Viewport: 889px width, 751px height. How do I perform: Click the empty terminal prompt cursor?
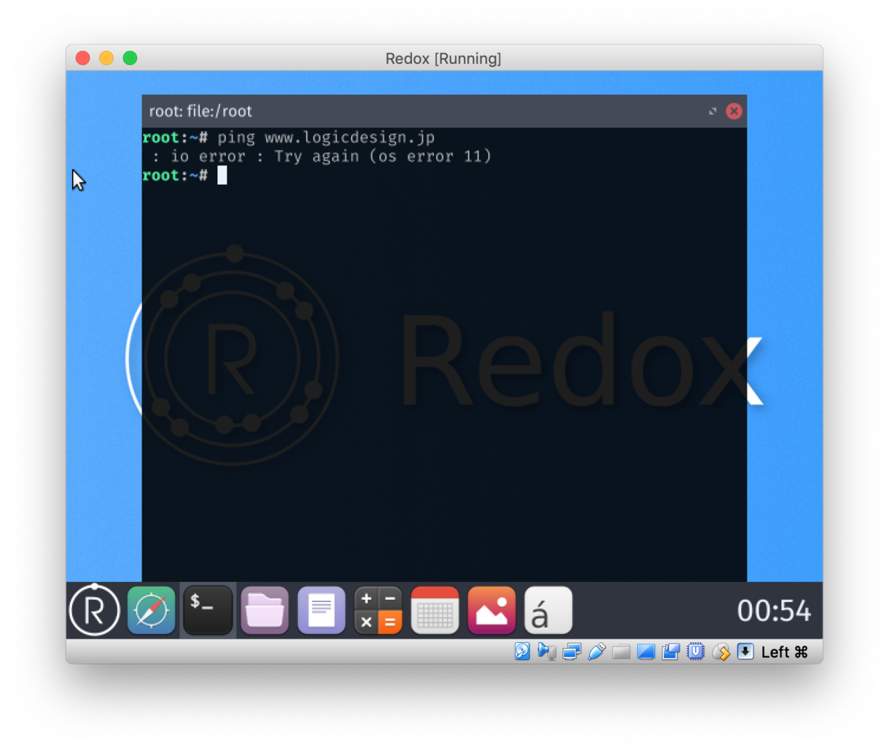click(x=222, y=175)
